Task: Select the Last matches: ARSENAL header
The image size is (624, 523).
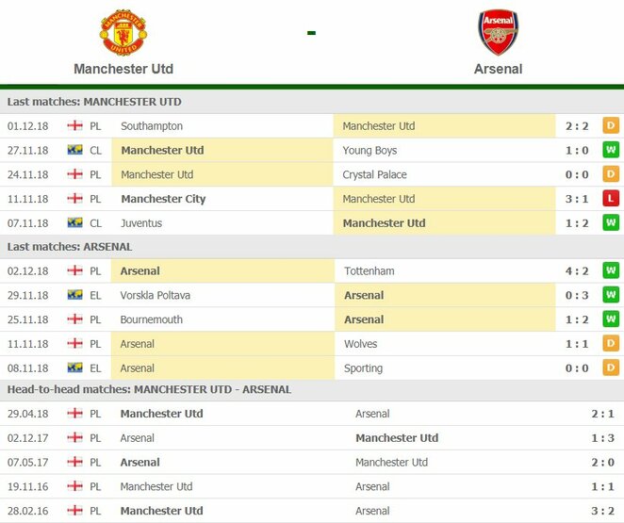Action: [69, 247]
